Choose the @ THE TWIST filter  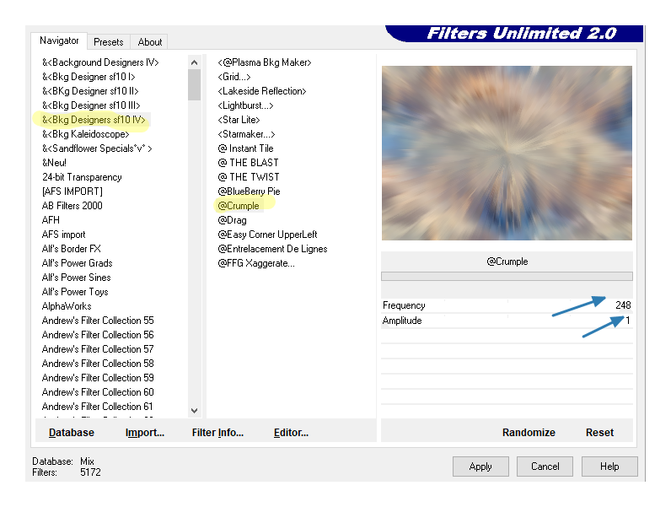(x=249, y=177)
